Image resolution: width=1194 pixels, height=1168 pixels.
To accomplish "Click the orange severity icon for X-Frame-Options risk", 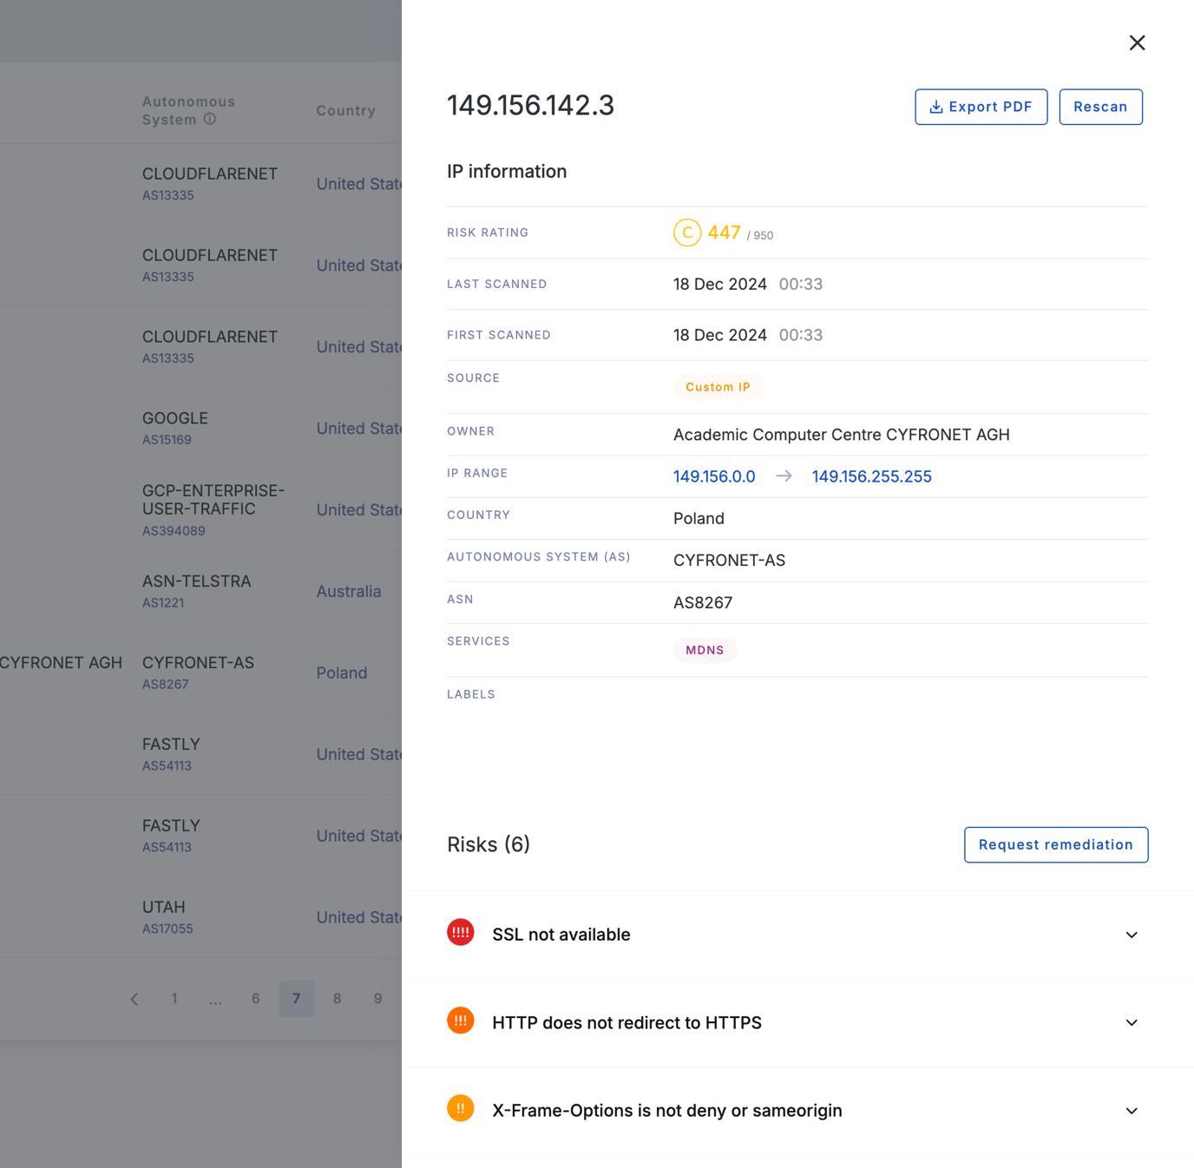I will point(461,1109).
